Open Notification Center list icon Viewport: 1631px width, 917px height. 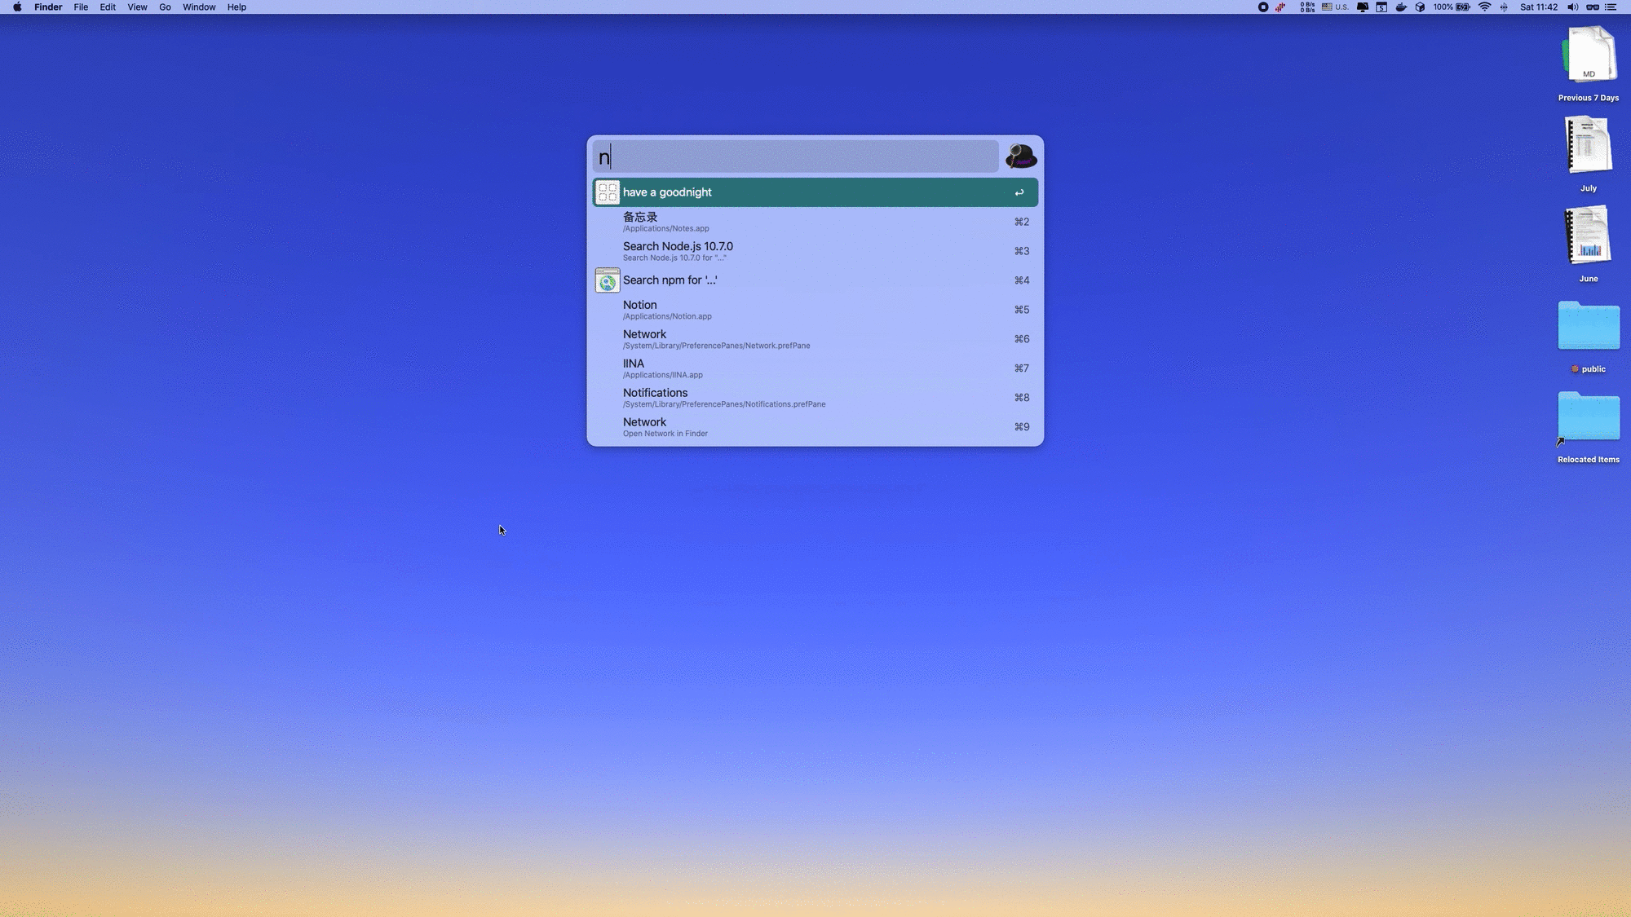pyautogui.click(x=1611, y=7)
